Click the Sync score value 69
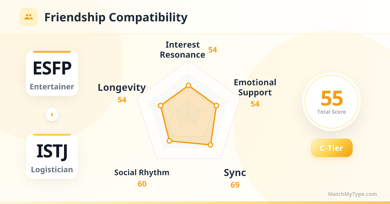390x204 pixels. pos(235,185)
